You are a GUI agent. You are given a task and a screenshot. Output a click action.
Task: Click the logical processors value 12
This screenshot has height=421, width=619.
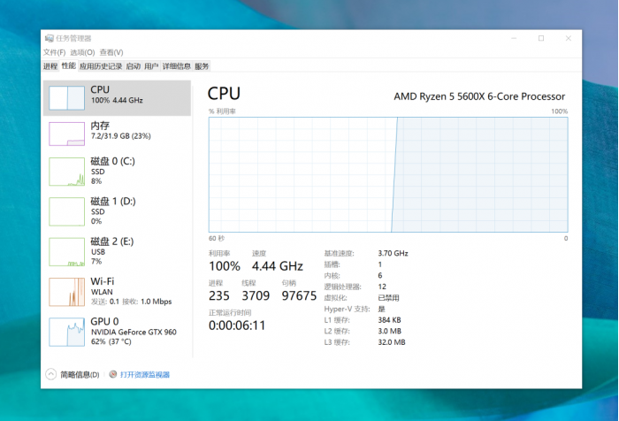pos(382,287)
